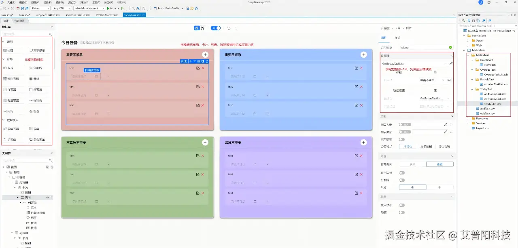Toggle the 显示边框 switch
The width and height of the screenshot is (518, 248).
[402, 173]
